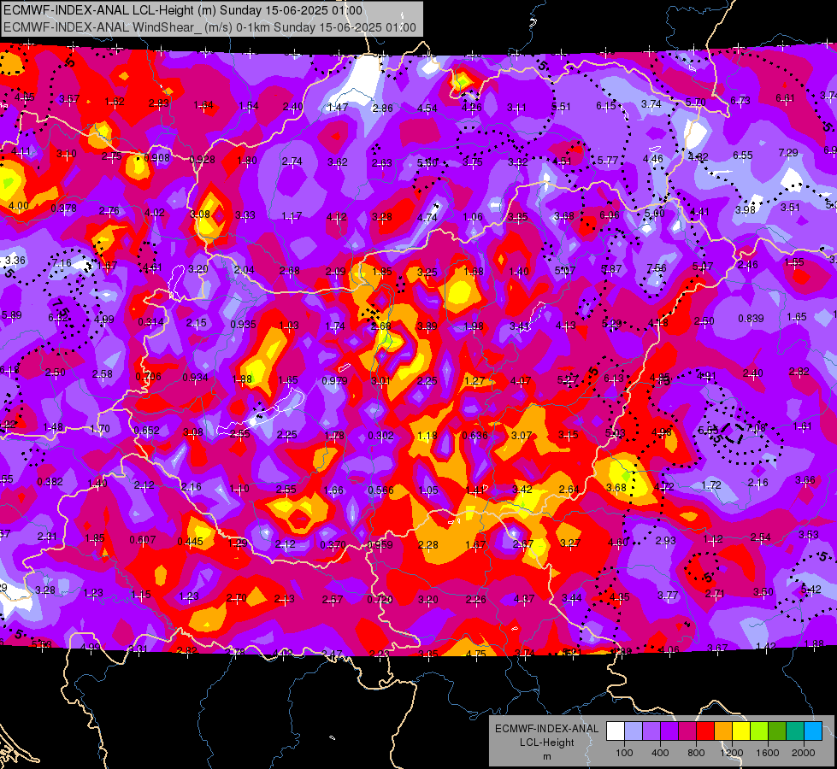Click the legend tick label 800
The height and width of the screenshot is (769, 837).
(696, 753)
